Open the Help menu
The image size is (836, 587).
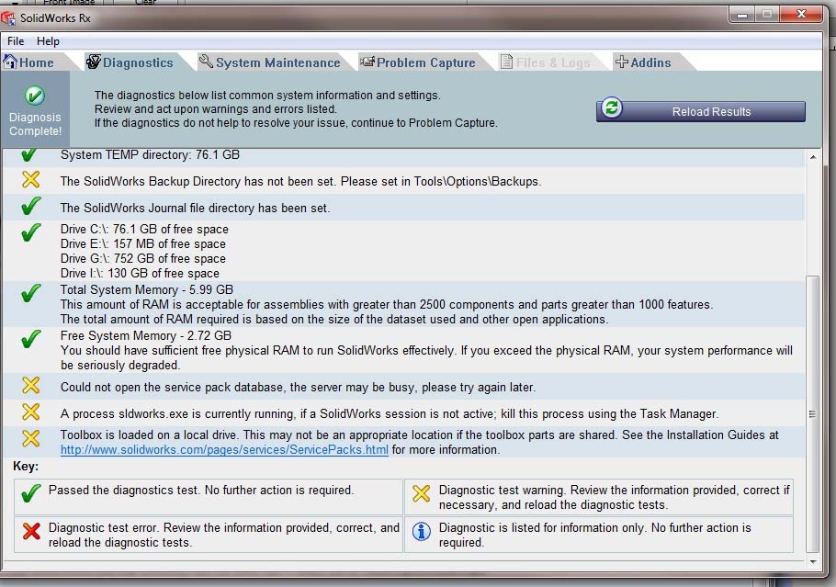click(x=48, y=41)
